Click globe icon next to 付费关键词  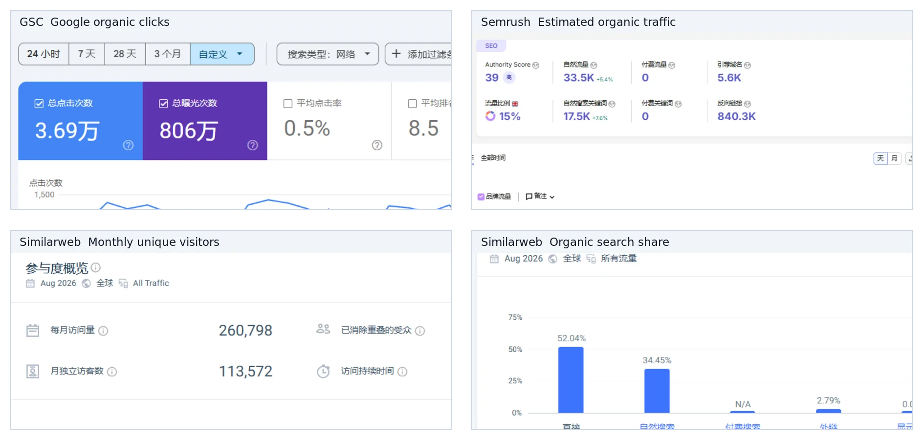pos(678,104)
